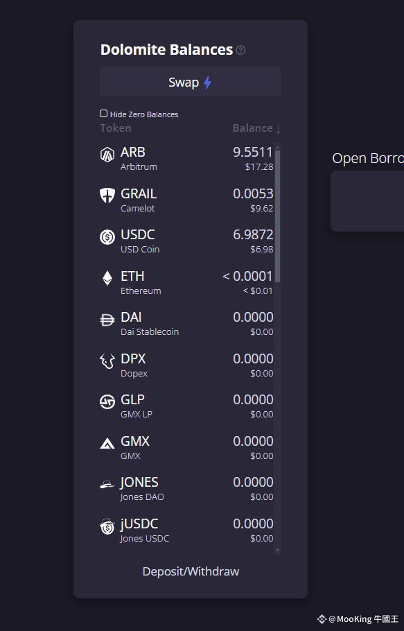Click the Token column header
The height and width of the screenshot is (631, 404).
116,128
